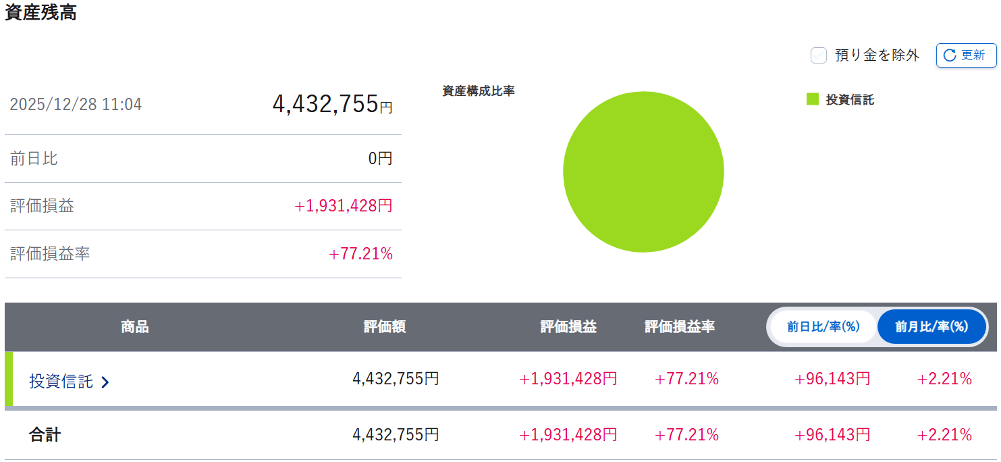Expand 投資信託 using its chevron arrow
The image size is (1001, 462).
point(105,382)
